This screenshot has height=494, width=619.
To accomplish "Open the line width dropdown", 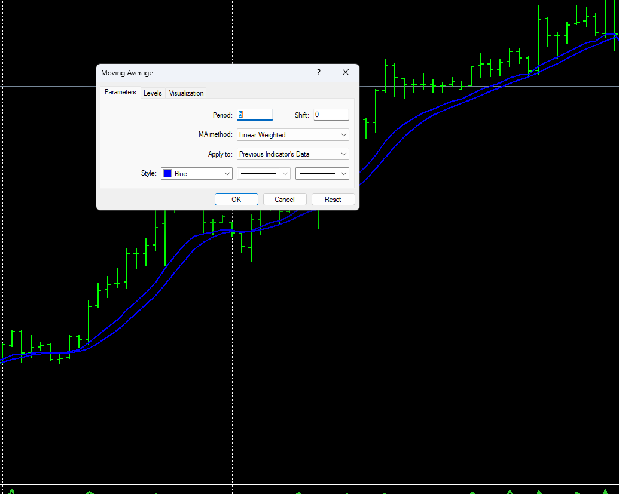I will pos(322,173).
